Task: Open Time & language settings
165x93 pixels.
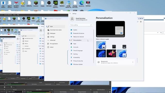Action: click(81, 51)
